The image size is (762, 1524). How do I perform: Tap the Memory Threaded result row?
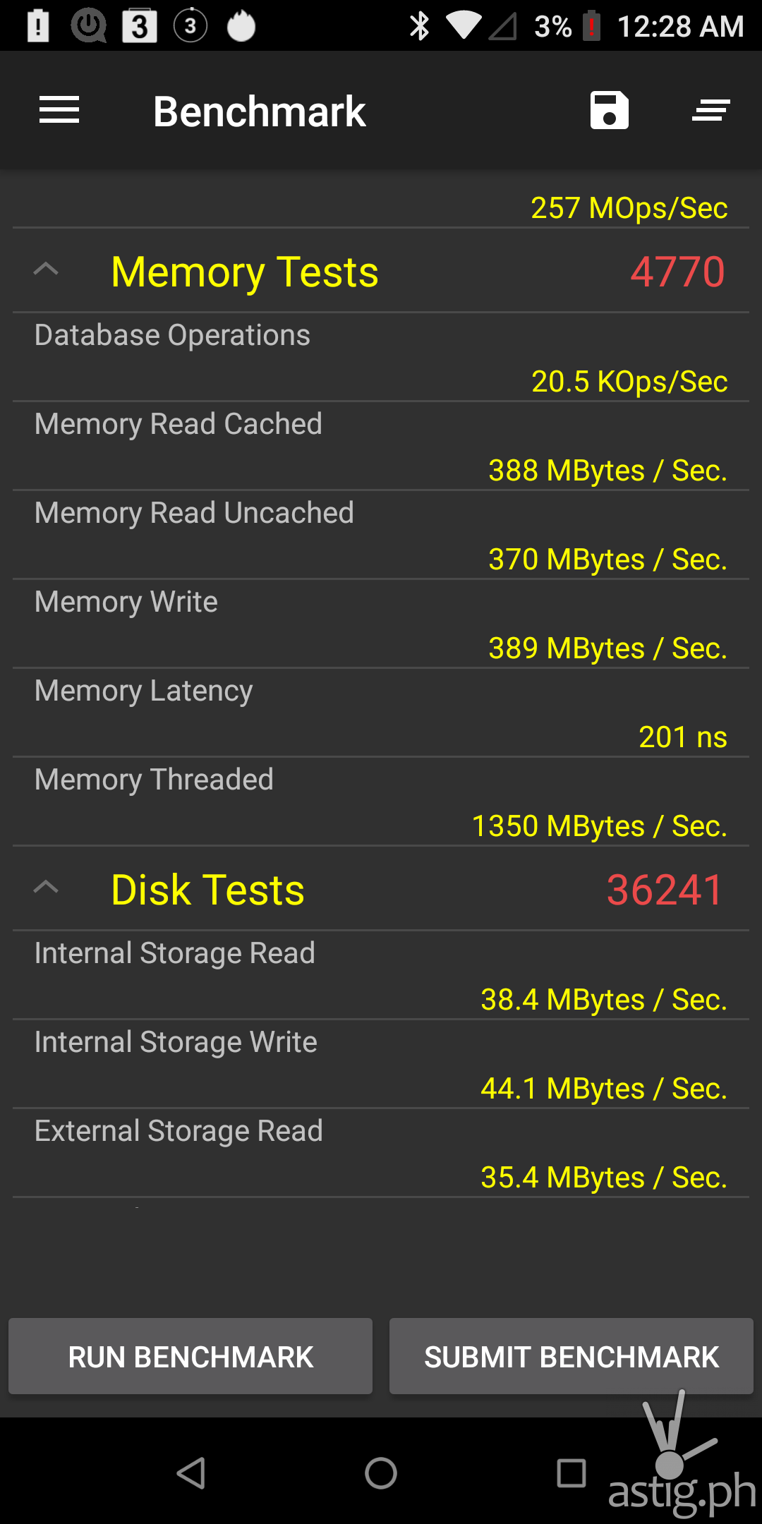[x=381, y=802]
